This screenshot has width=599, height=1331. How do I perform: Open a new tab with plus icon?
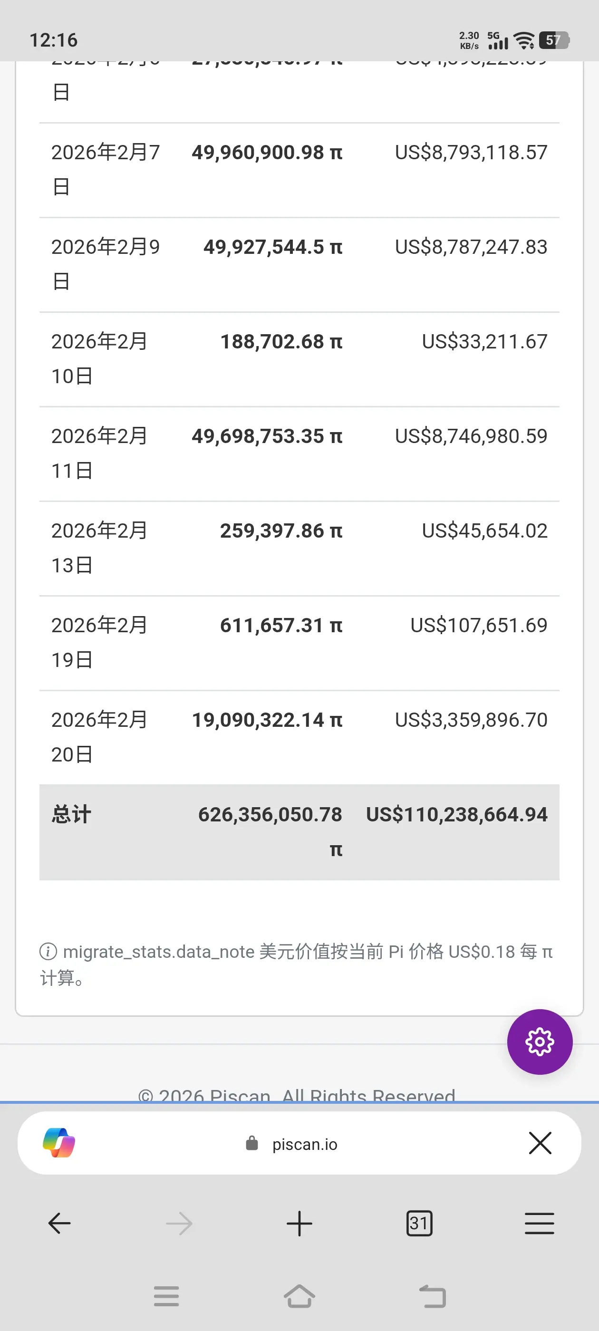(299, 1223)
